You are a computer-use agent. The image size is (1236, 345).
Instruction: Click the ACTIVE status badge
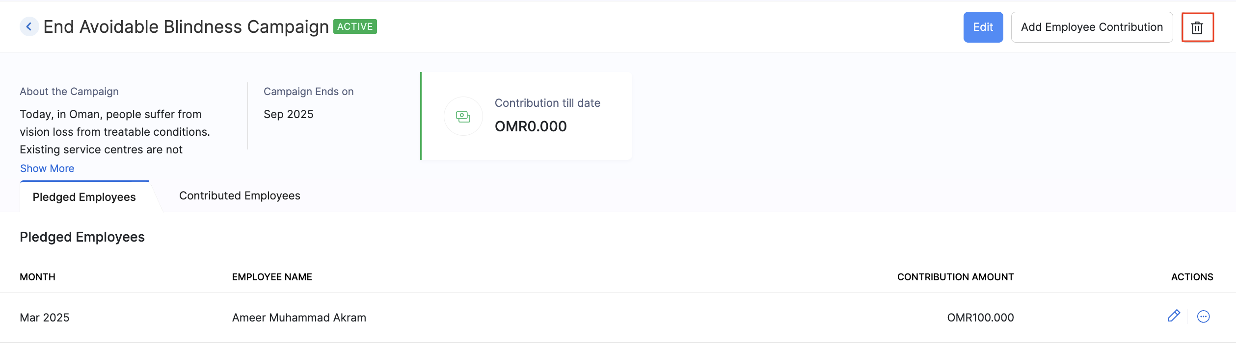[x=355, y=26]
